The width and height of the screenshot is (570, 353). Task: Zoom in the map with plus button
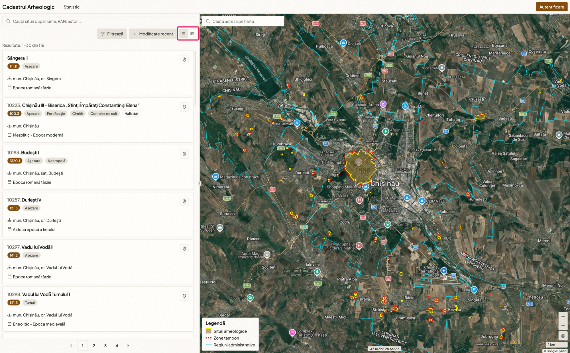click(563, 317)
